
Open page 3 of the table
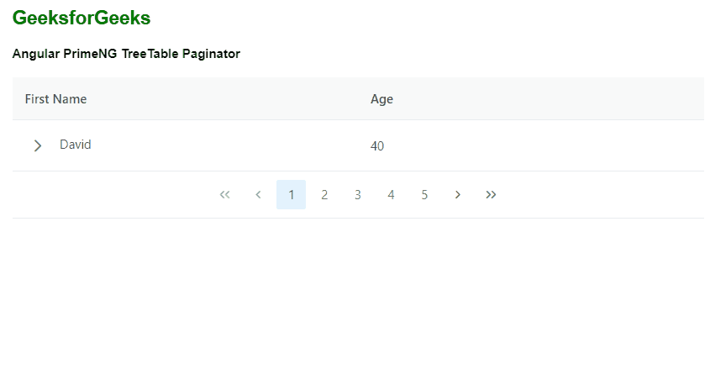pyautogui.click(x=358, y=195)
